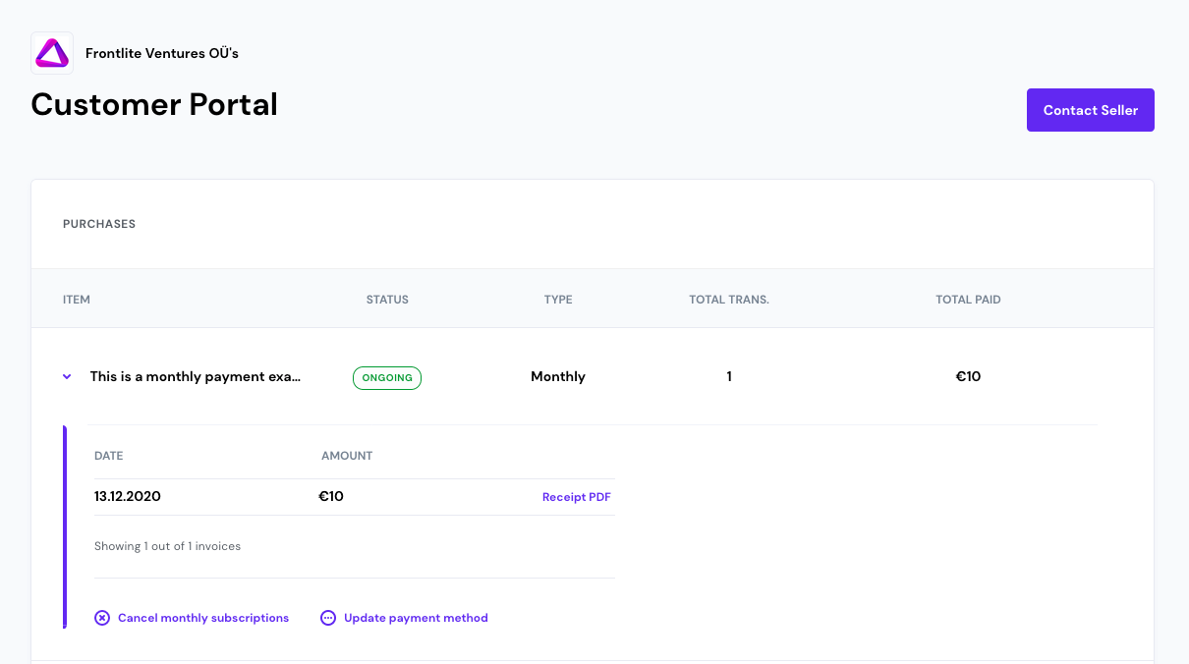
Task: Click 'Showing 1 out of 1 invoices' text
Action: (167, 546)
